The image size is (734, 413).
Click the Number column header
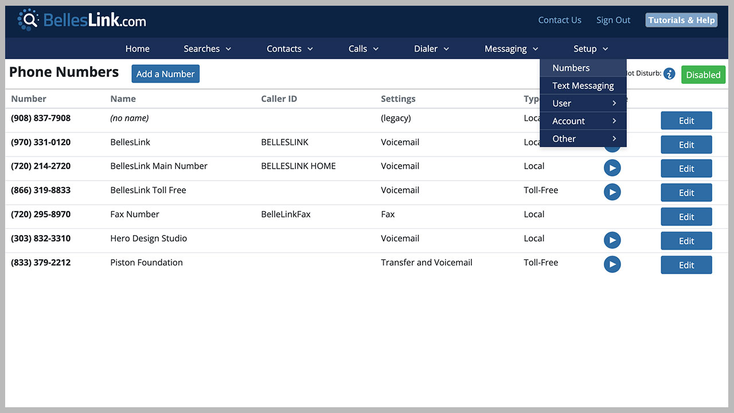29,99
